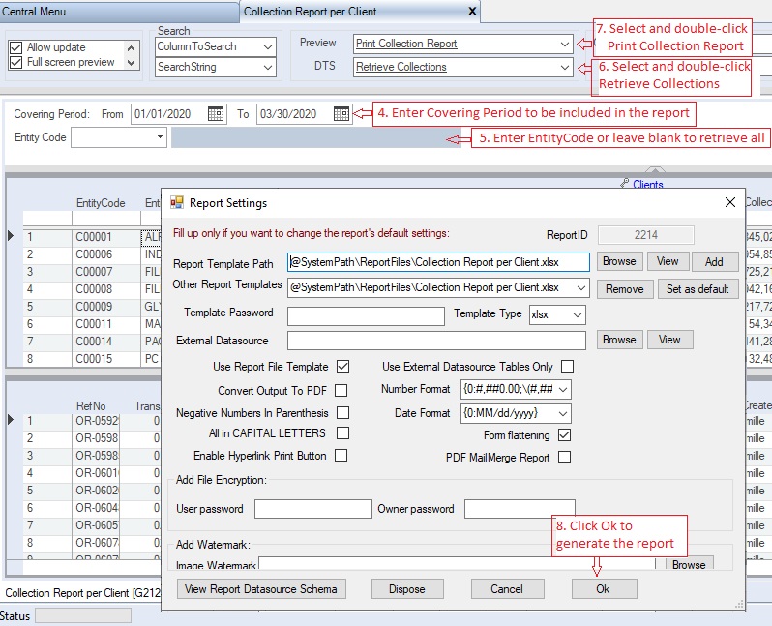Click Ok to generate the report

click(604, 589)
